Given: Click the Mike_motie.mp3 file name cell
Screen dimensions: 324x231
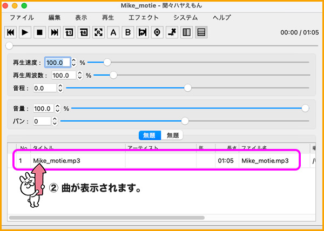Looking at the screenshot, I should pyautogui.click(x=274, y=160).
